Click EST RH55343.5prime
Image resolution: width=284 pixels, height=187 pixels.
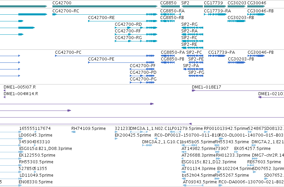[217, 145]
